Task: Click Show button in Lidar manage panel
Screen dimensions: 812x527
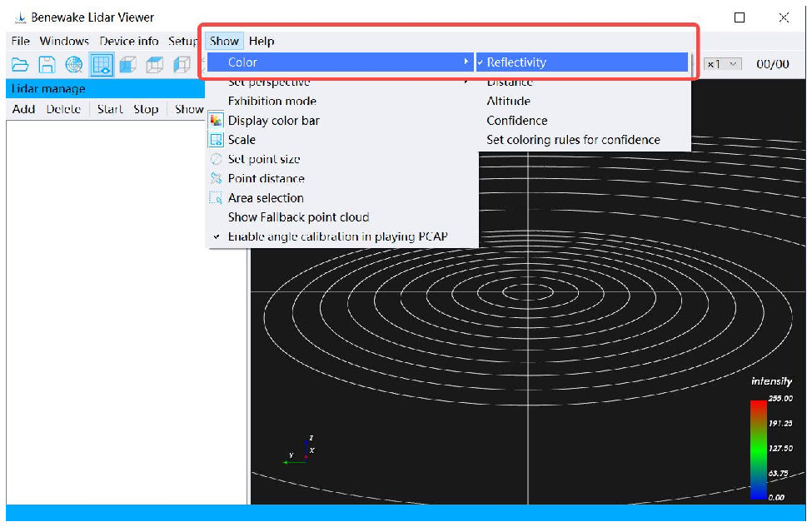Action: (189, 109)
